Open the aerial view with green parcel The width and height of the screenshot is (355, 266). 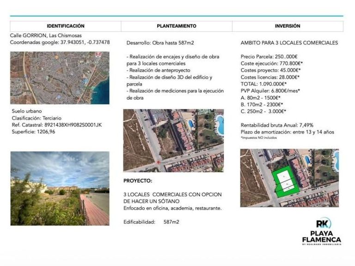coord(289,178)
